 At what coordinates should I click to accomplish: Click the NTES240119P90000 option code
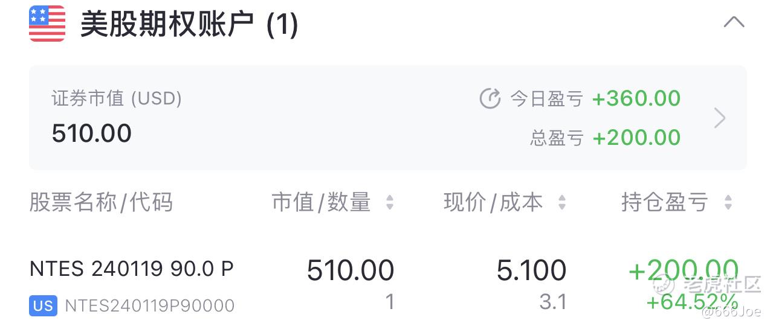coord(149,306)
